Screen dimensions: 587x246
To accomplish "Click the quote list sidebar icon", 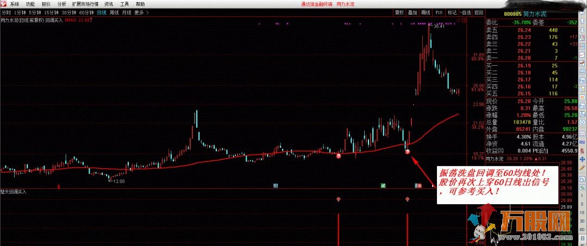I will [582, 37].
